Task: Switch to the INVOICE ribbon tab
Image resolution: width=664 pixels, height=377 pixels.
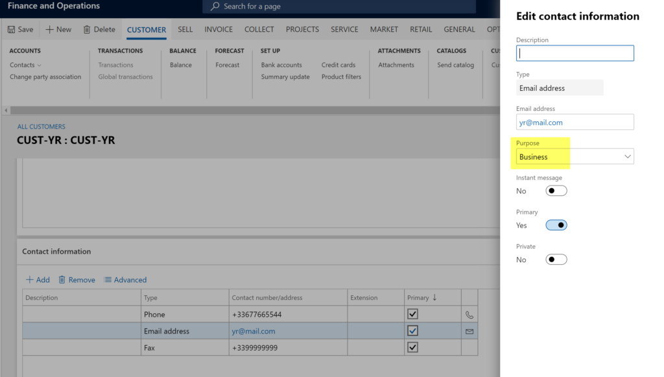Action: pos(218,29)
